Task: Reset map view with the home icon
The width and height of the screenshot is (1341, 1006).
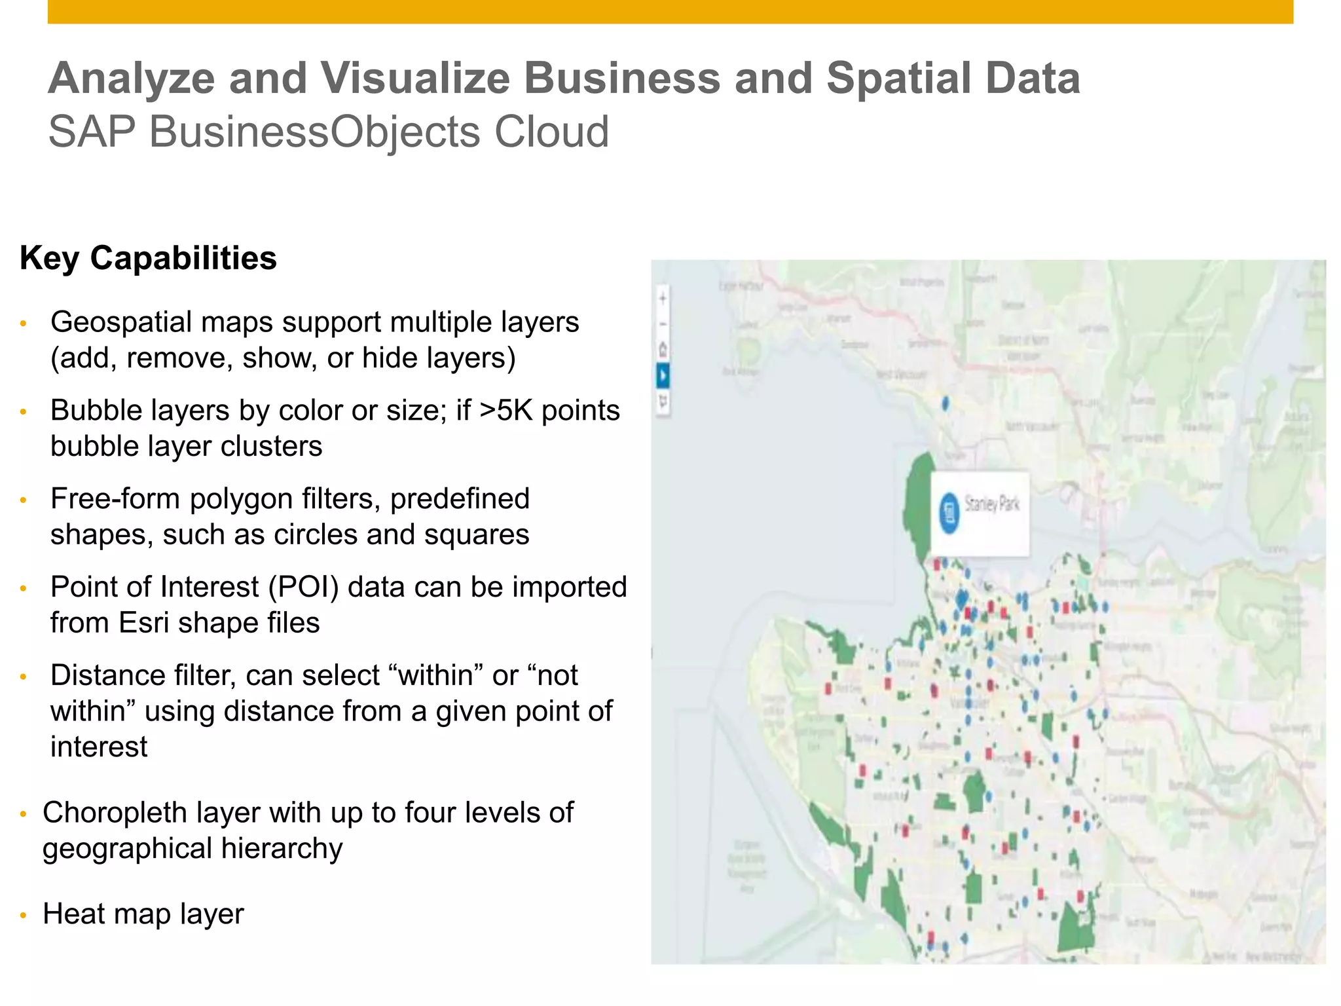Action: point(663,350)
